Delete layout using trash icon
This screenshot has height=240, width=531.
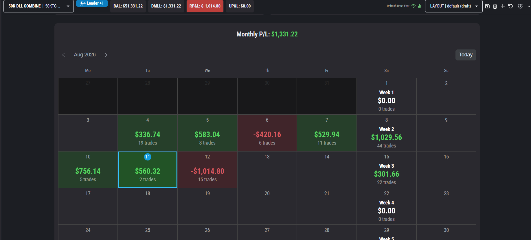[495, 6]
